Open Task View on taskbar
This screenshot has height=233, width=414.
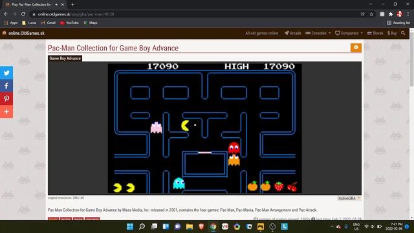[x=154, y=227]
